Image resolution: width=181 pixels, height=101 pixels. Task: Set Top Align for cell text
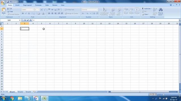(49, 10)
